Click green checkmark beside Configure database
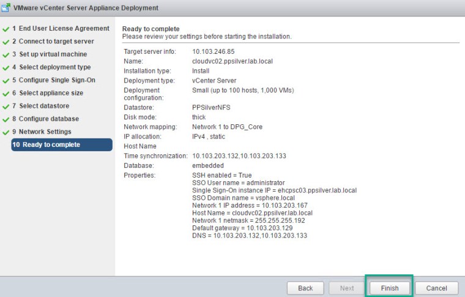 6,119
